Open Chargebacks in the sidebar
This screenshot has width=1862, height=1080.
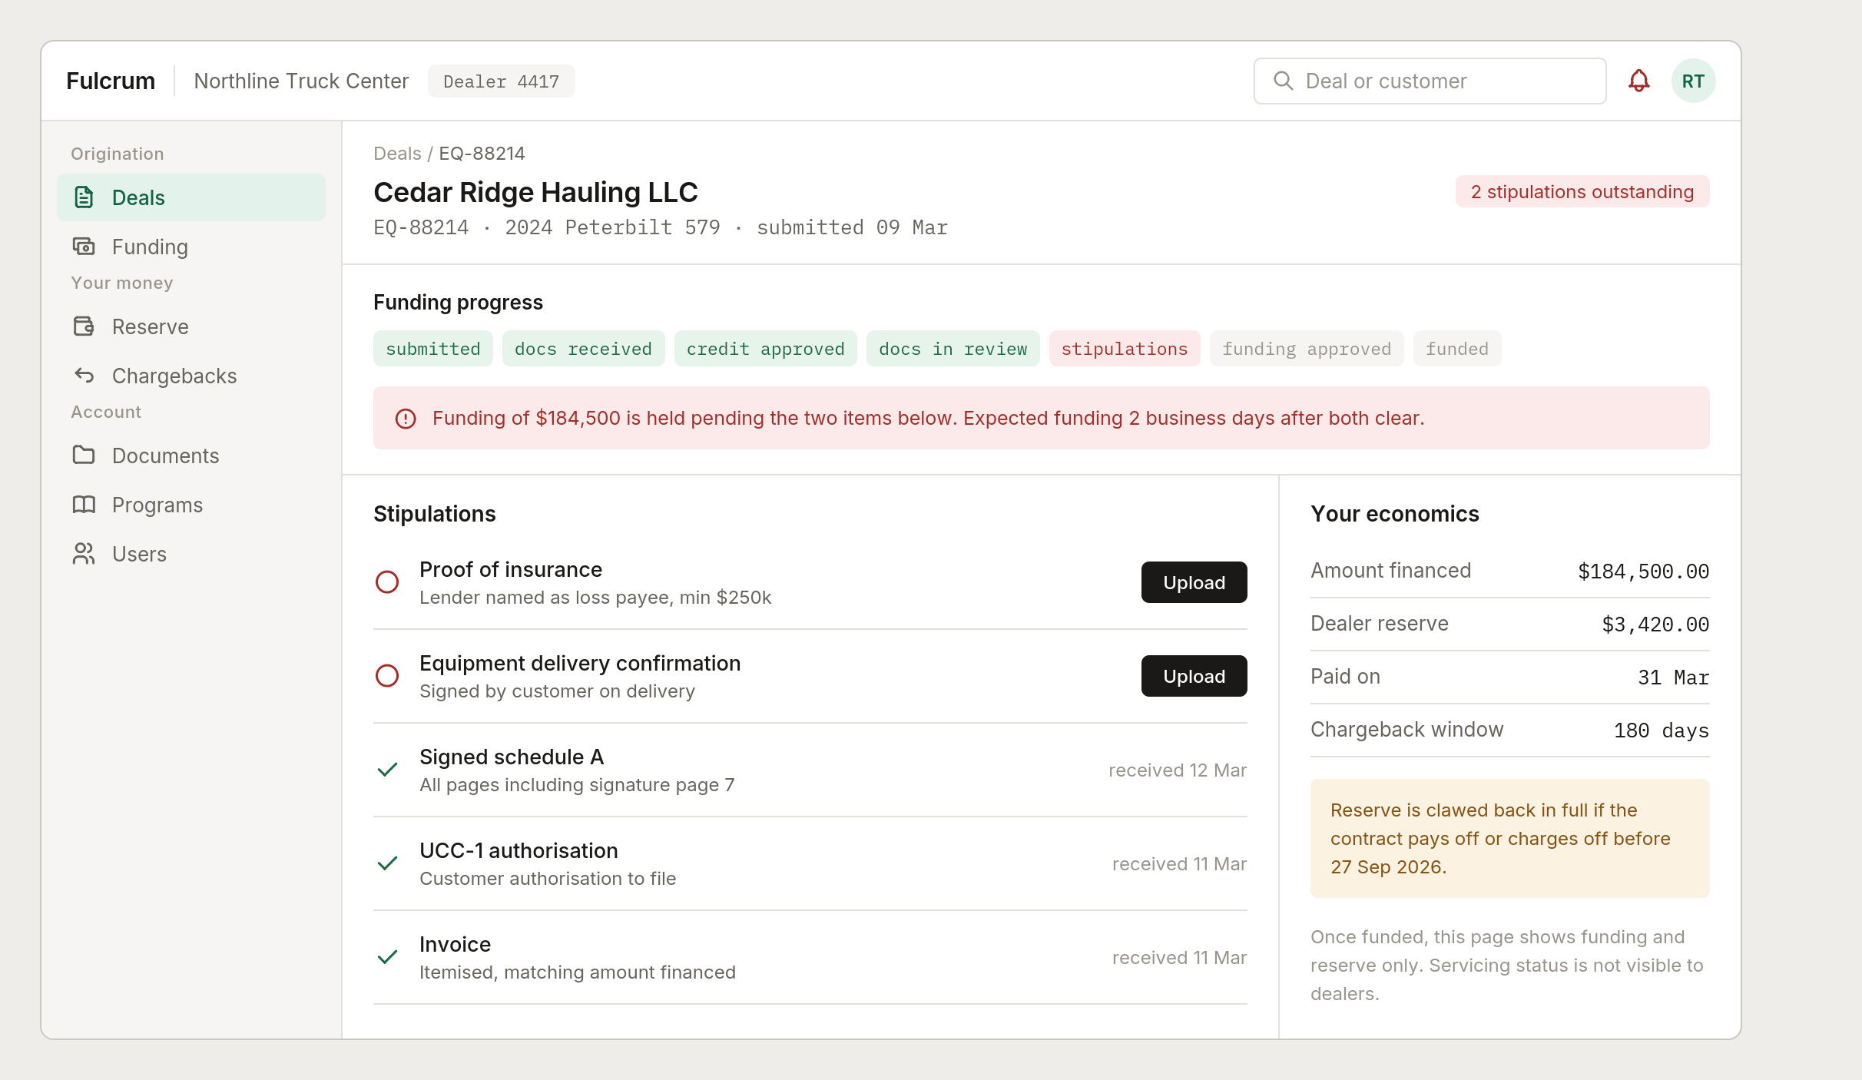pyautogui.click(x=191, y=376)
